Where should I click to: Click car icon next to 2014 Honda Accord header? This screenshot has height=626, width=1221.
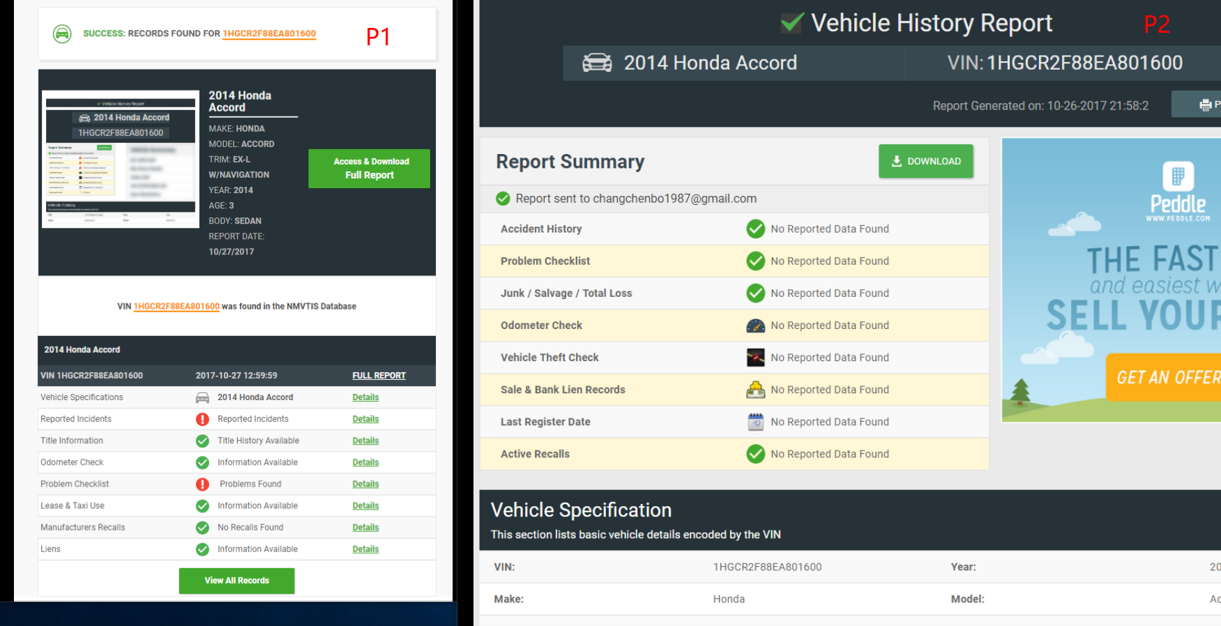point(598,63)
